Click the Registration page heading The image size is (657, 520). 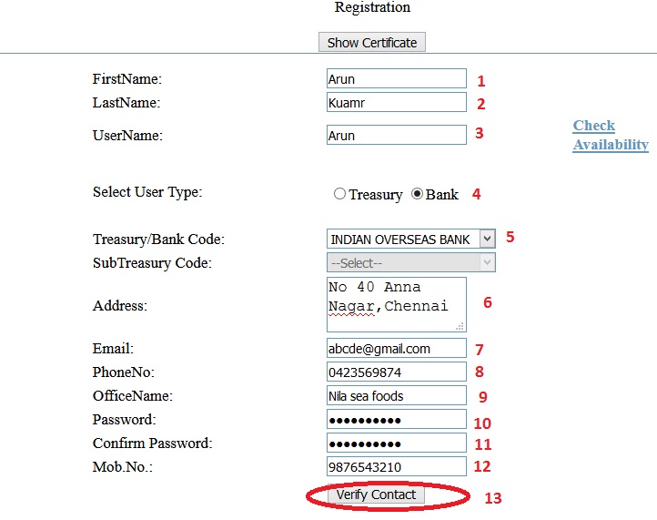coord(372,8)
